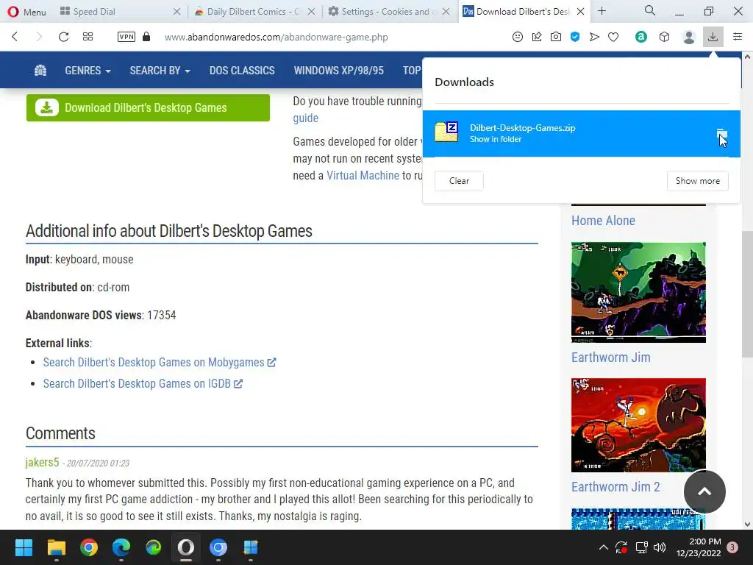Viewport: 753px width, 565px height.
Task: Open Search Dilbert's Desktop Games on IGDB
Action: [143, 384]
